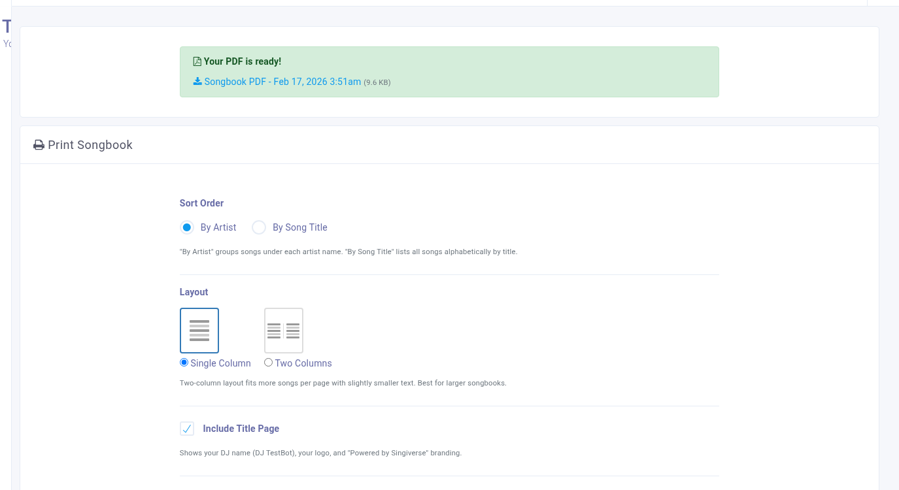Click the Print Songbook heading
899x490 pixels.
90,145
